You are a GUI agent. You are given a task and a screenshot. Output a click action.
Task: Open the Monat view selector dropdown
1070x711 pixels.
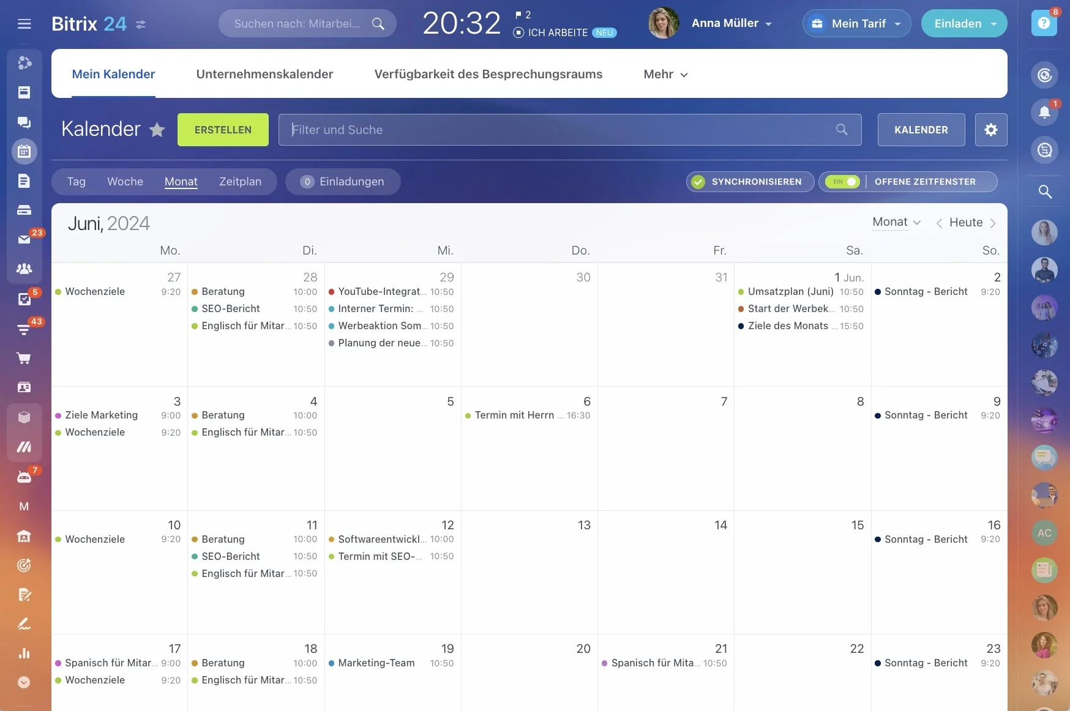click(x=896, y=222)
